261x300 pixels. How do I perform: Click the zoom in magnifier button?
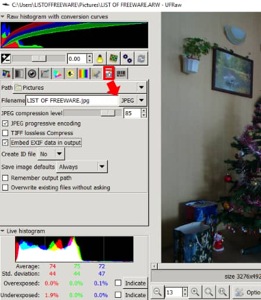click(x=195, y=292)
